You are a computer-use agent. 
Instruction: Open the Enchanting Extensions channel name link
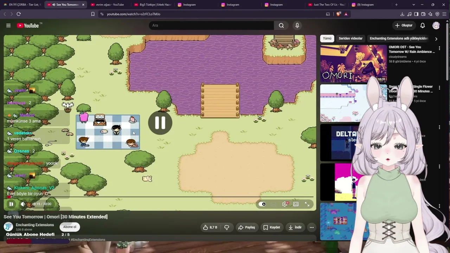[35, 225]
